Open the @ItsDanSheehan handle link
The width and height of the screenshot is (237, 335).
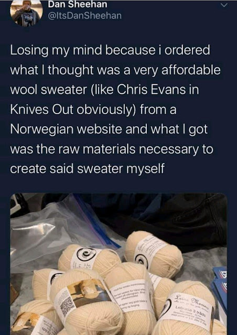(85, 16)
